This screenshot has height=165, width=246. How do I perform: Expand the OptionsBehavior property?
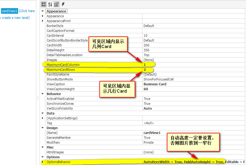tap(43, 162)
